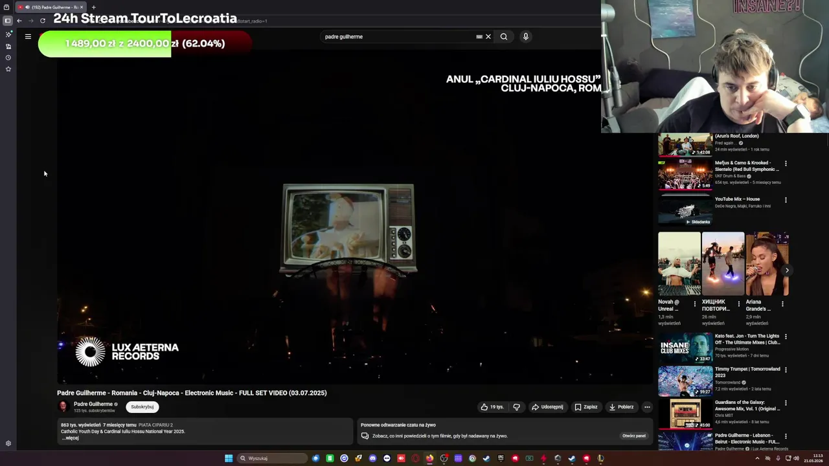Run search with the magnifier button
Viewport: 829px width, 466px height.
504,37
